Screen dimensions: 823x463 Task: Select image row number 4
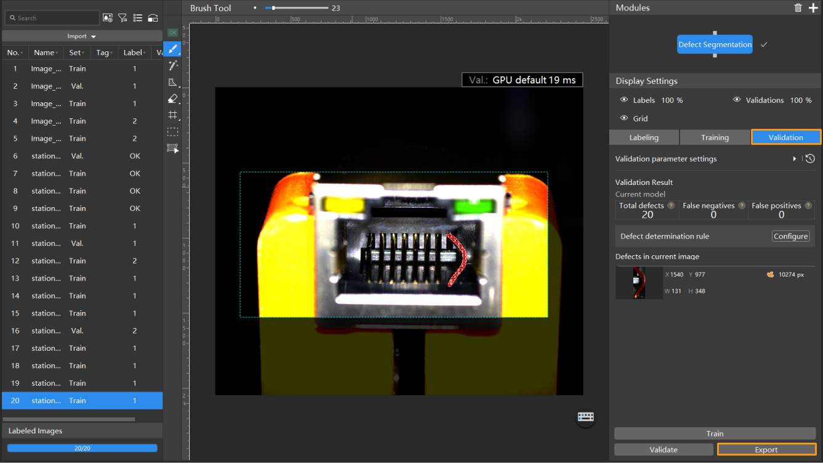(82, 121)
